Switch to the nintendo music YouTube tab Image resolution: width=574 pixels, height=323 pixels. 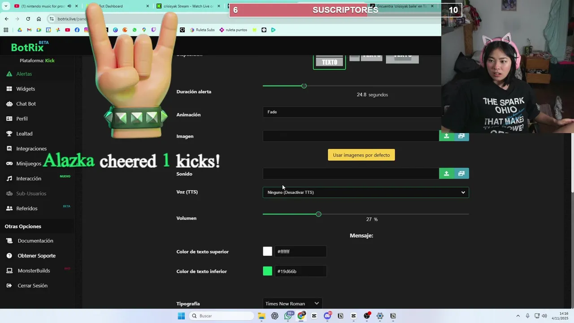coord(43,6)
